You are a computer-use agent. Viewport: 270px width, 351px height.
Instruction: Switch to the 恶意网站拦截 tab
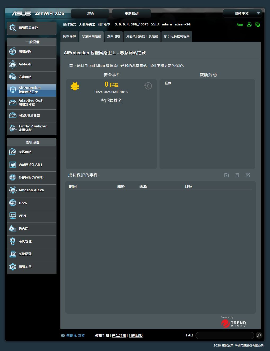[91, 36]
